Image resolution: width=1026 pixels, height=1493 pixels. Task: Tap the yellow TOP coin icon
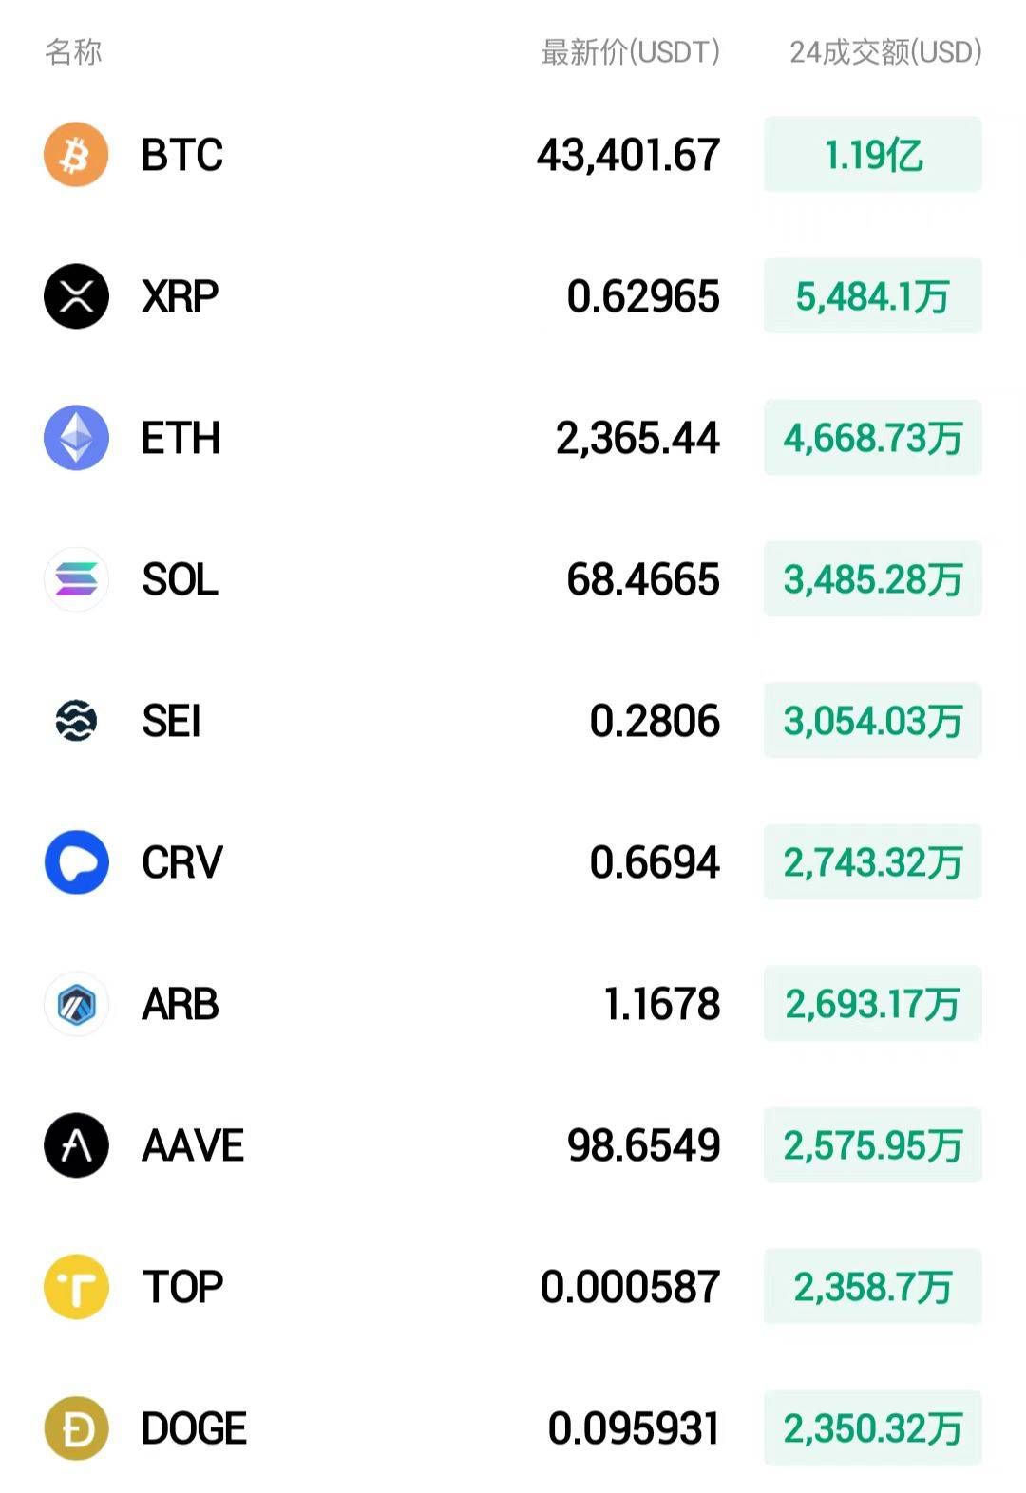[x=76, y=1287]
